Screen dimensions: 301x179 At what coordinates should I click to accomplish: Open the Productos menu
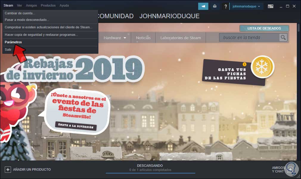click(x=48, y=5)
